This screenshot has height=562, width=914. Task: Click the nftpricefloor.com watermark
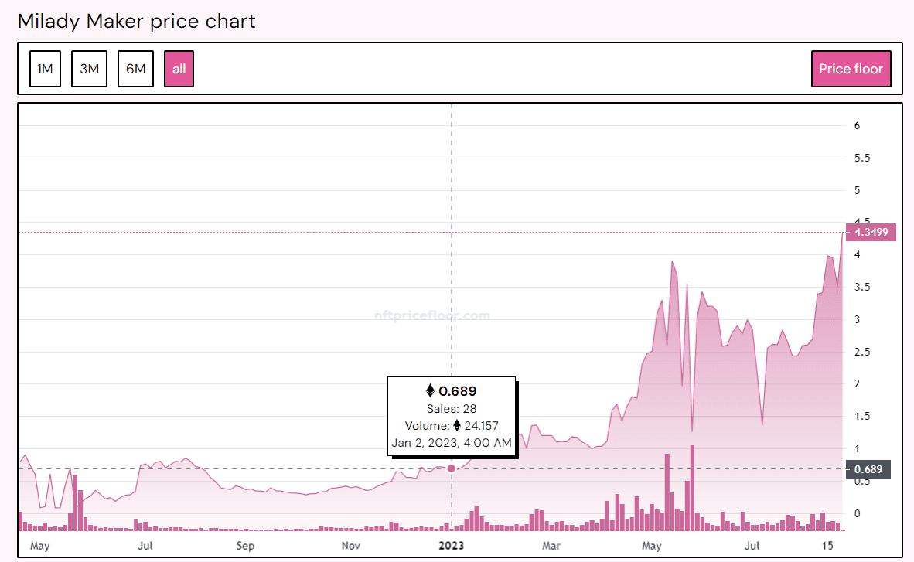point(431,315)
